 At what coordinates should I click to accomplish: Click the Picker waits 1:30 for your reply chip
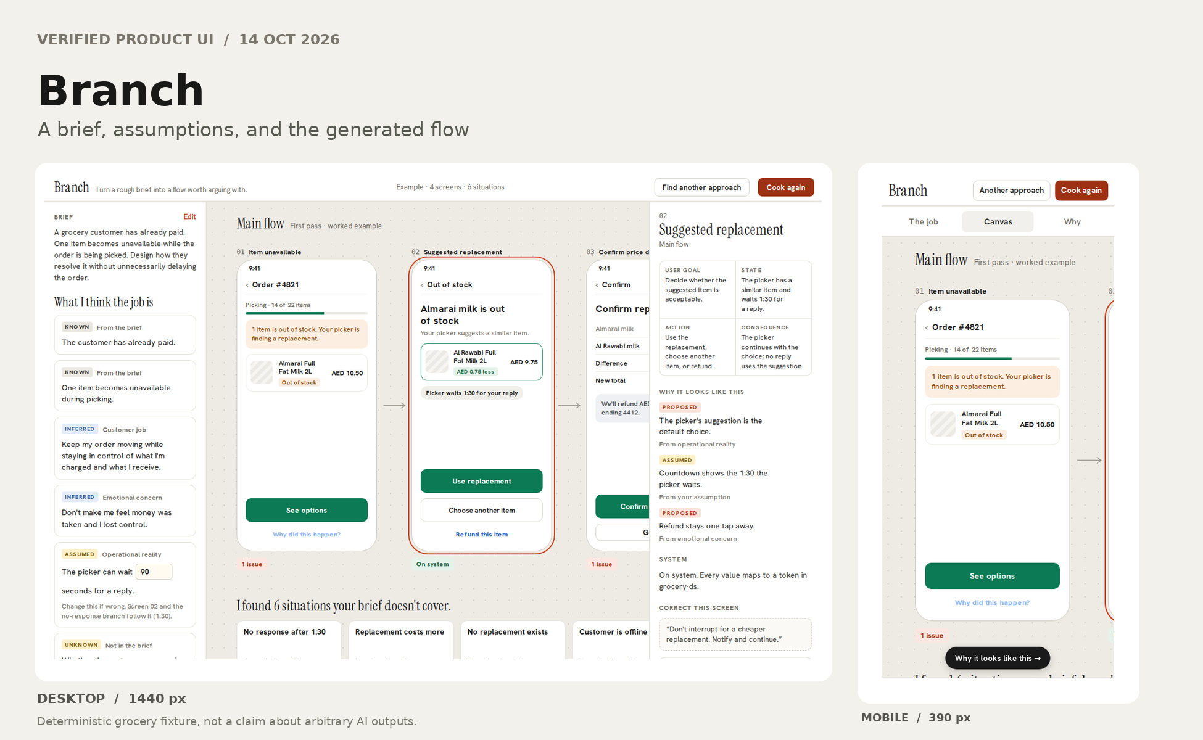[472, 393]
